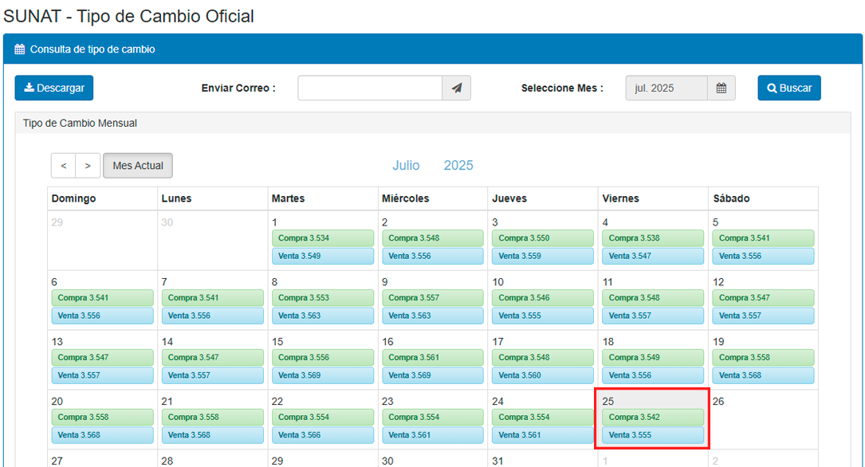Viewport: 865px width, 467px height.
Task: Select Compra 3.557 on July 9
Action: (x=433, y=298)
